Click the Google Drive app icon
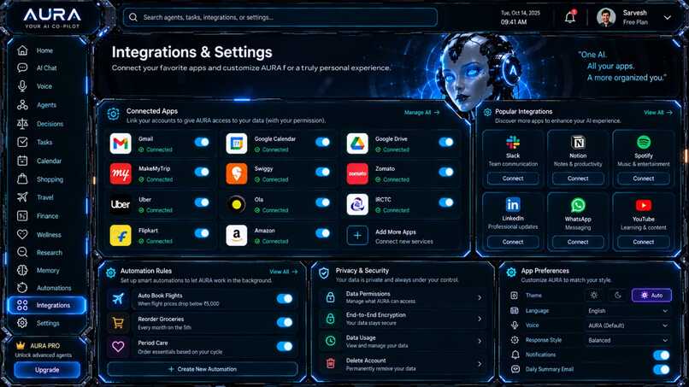Screen dimensions: 689x387 (x=357, y=144)
